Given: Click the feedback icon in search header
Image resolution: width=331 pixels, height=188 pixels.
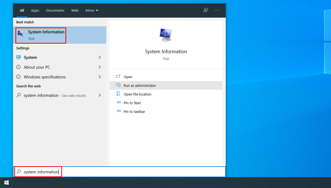Looking at the screenshot, I should [206, 11].
